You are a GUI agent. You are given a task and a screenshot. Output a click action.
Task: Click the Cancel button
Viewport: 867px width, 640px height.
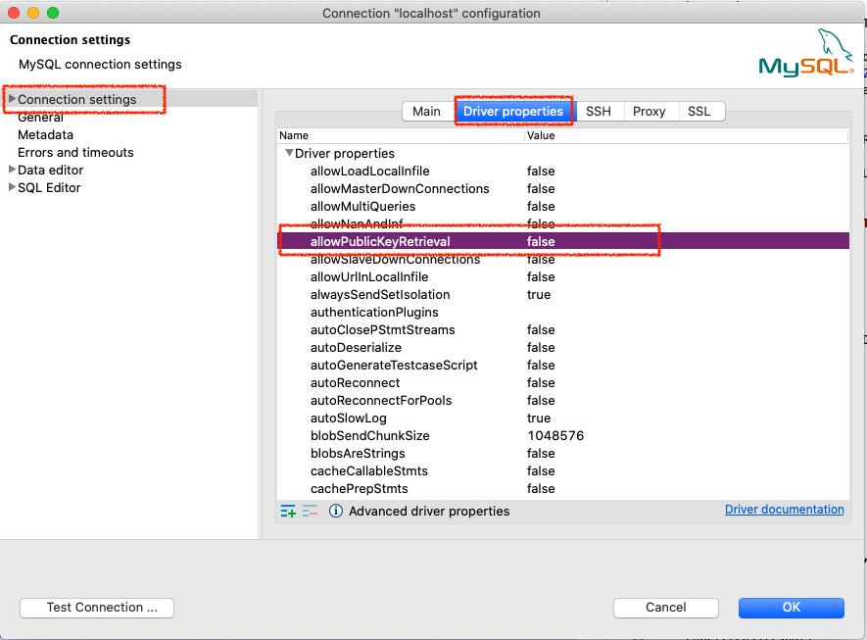click(665, 608)
